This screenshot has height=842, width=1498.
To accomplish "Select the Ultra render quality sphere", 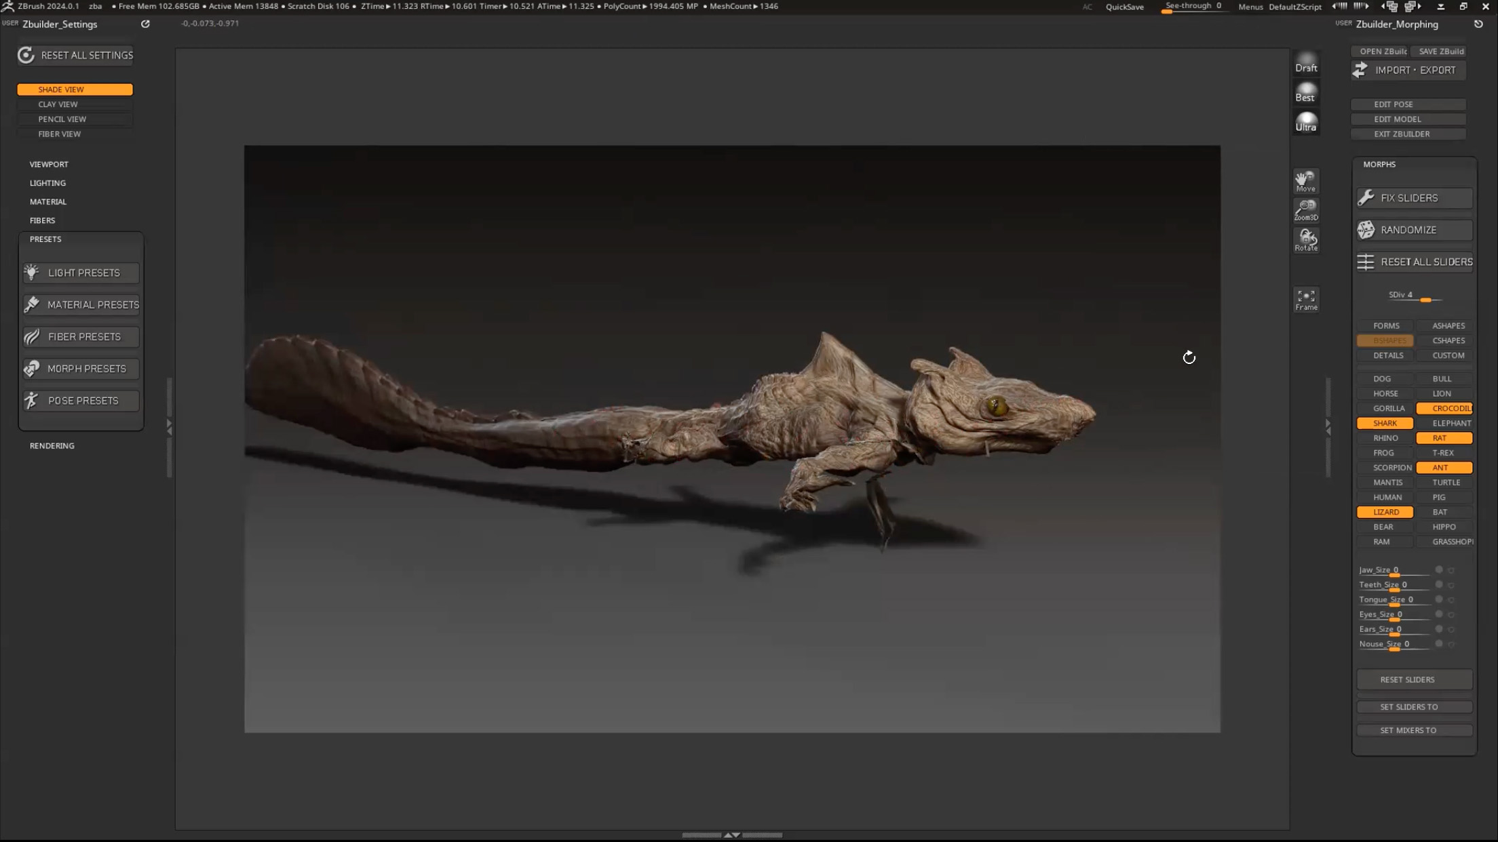I will [1305, 122].
